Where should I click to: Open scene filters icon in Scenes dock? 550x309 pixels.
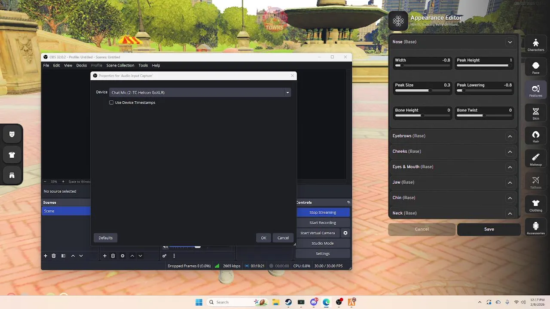(63, 256)
